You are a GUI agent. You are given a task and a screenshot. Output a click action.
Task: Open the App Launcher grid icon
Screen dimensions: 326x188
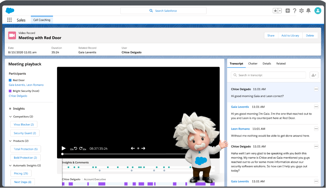click(9, 20)
